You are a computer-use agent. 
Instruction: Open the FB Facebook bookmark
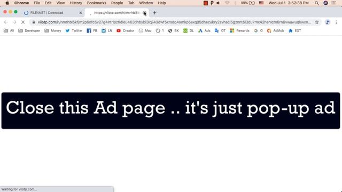(x=92, y=31)
